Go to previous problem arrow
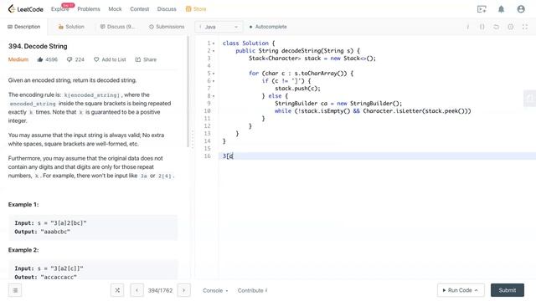This screenshot has height=301, width=536. click(137, 290)
